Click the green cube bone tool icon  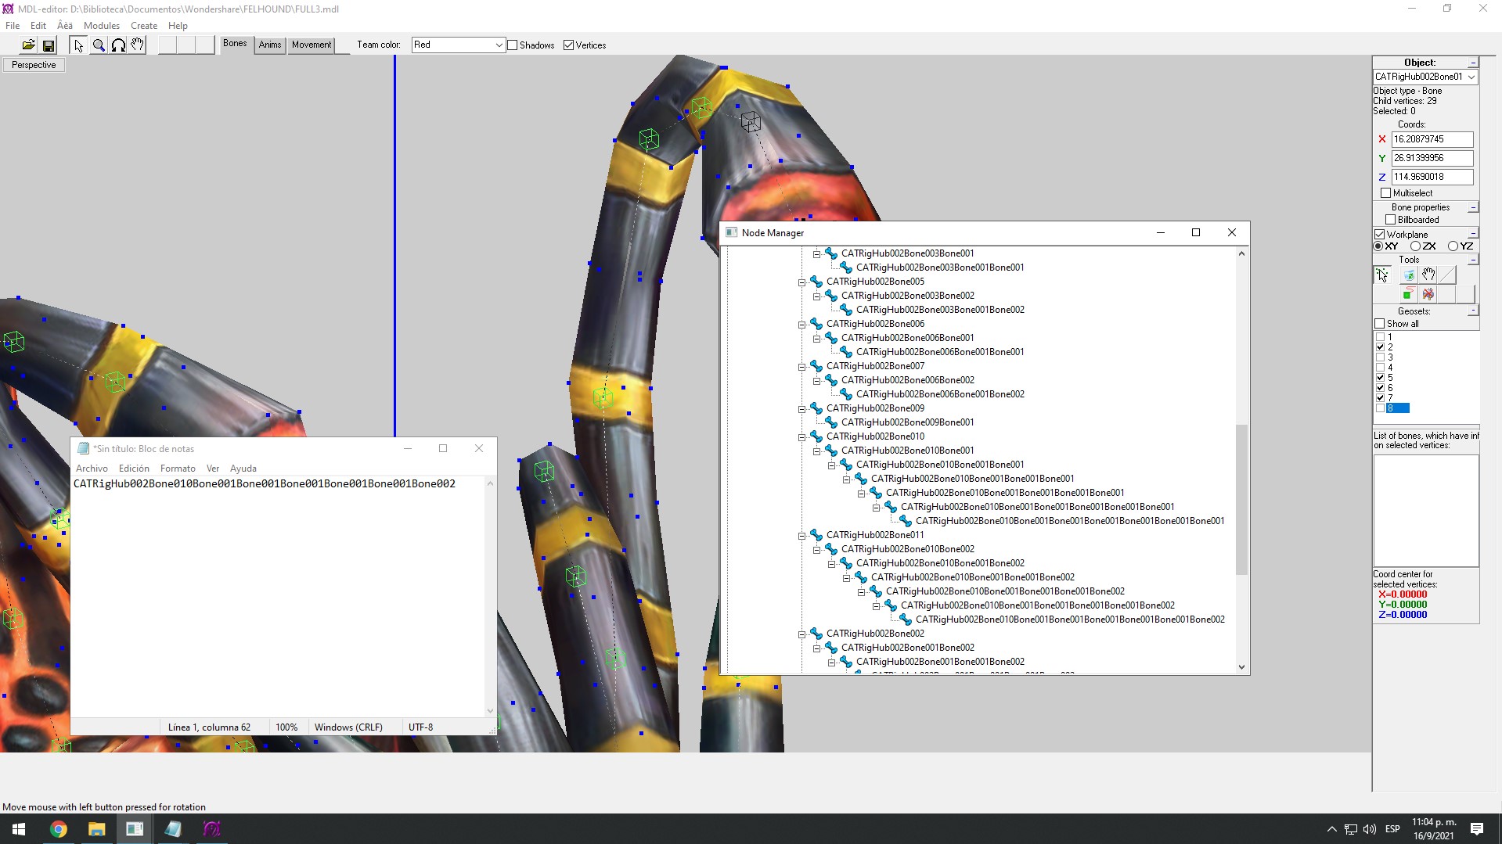1408,275
